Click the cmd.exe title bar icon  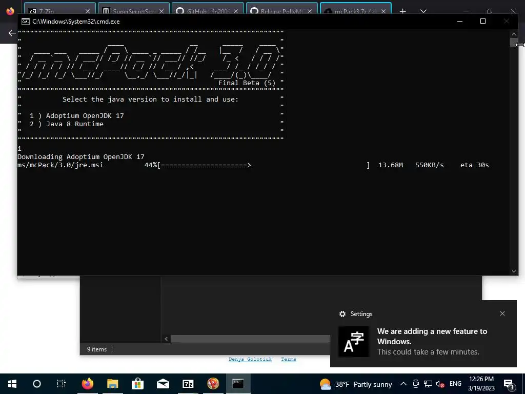26,22
